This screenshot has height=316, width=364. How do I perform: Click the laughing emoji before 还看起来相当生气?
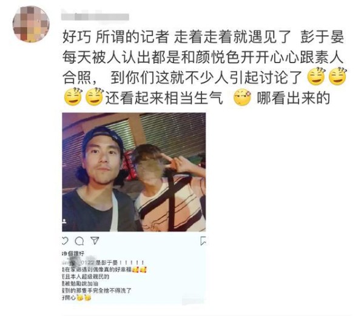click(95, 97)
